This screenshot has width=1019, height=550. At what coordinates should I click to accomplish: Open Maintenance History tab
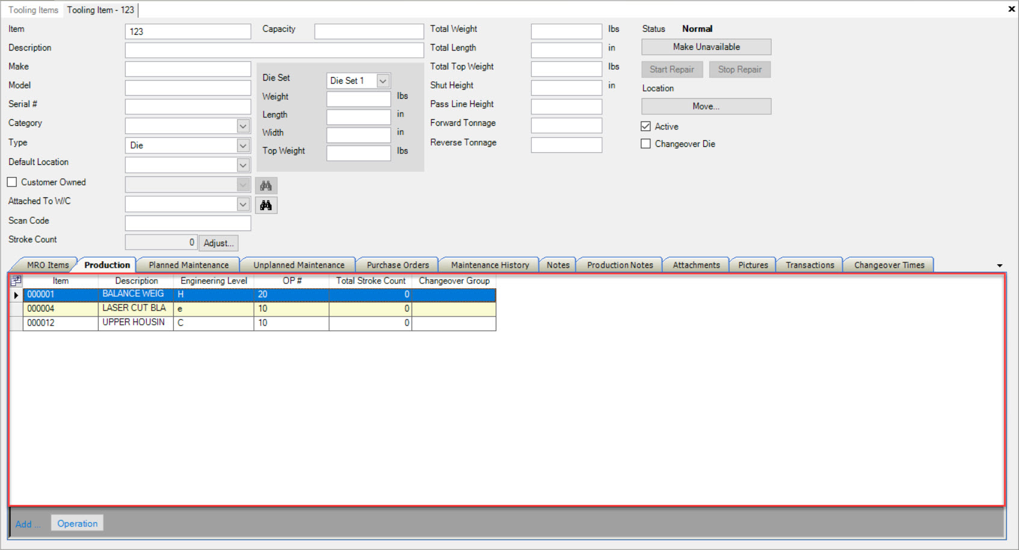click(x=490, y=265)
